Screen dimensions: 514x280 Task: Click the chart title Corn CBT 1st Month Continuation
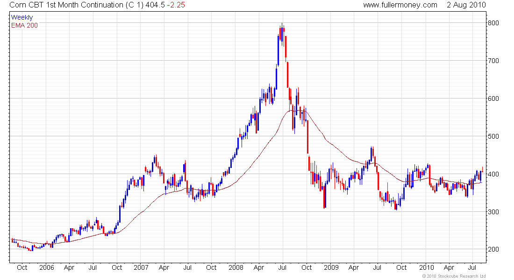(x=66, y=5)
